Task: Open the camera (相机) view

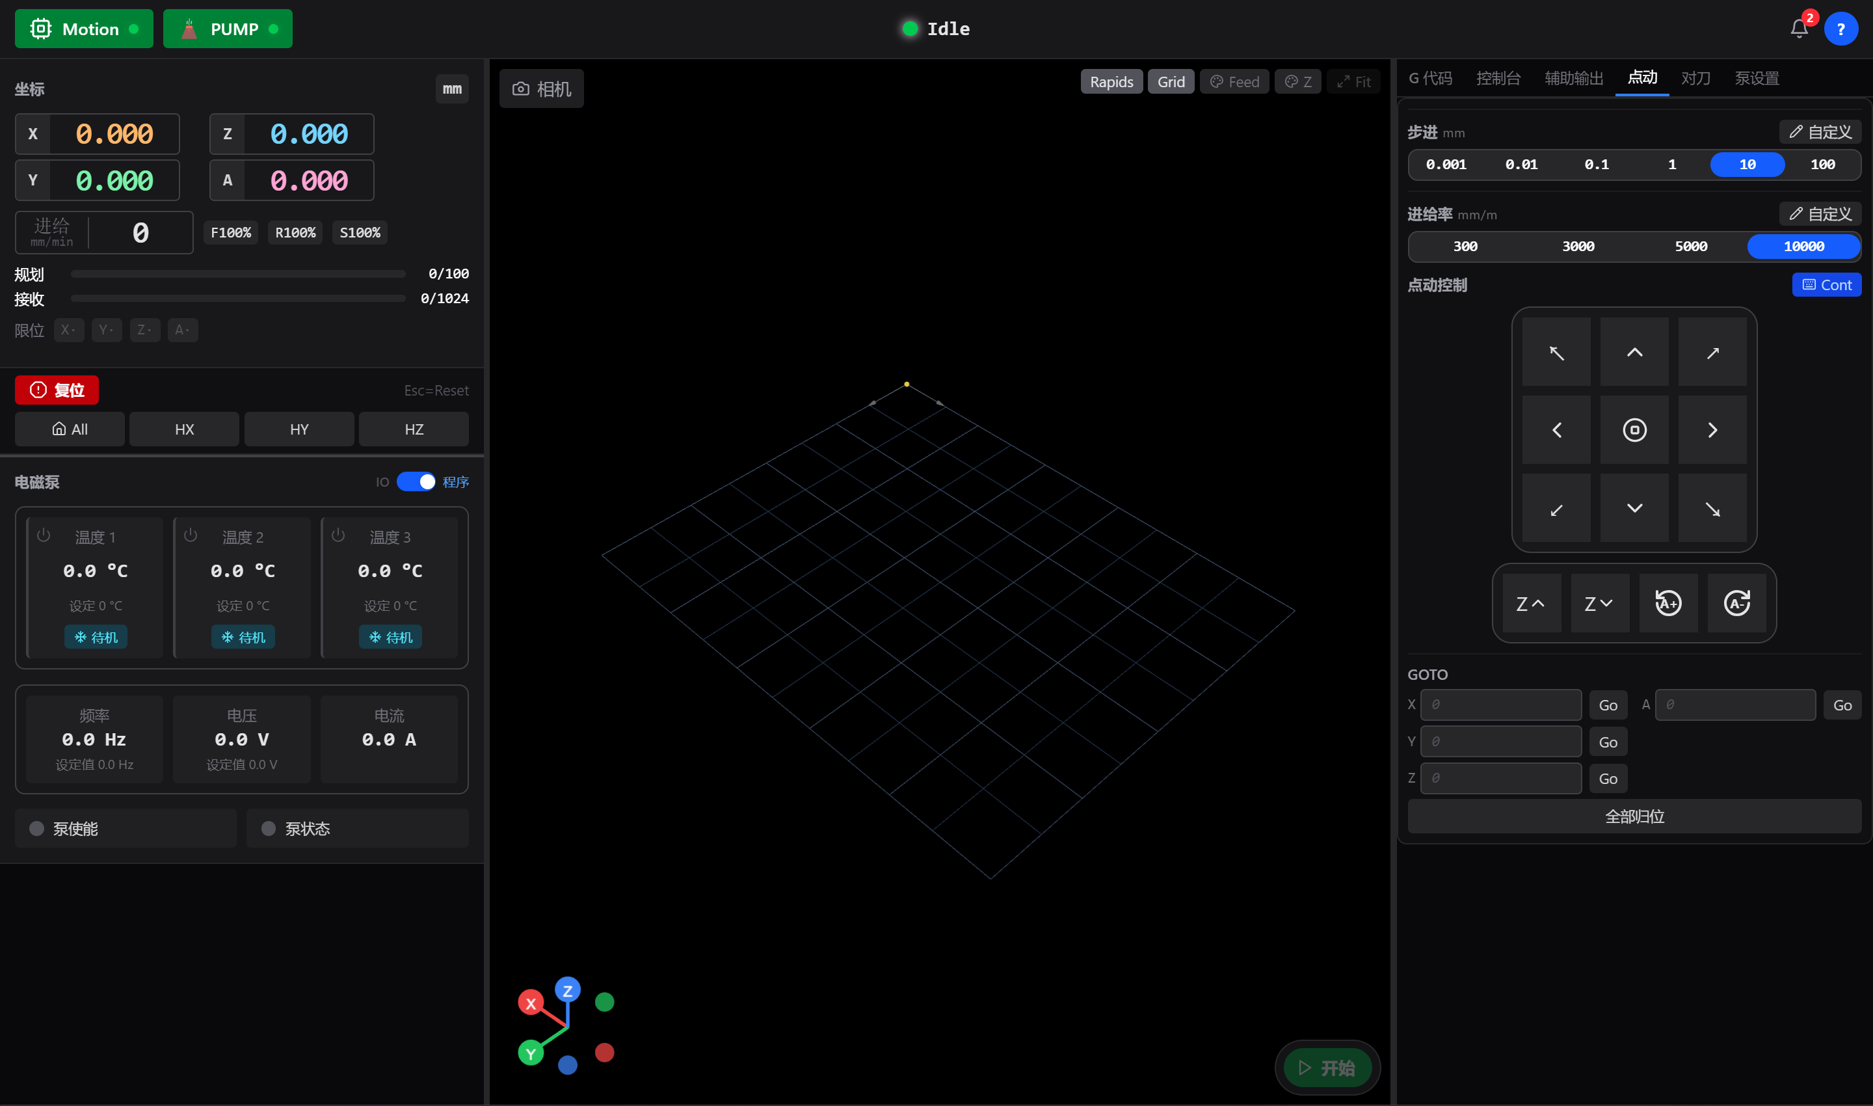Action: pyautogui.click(x=542, y=88)
